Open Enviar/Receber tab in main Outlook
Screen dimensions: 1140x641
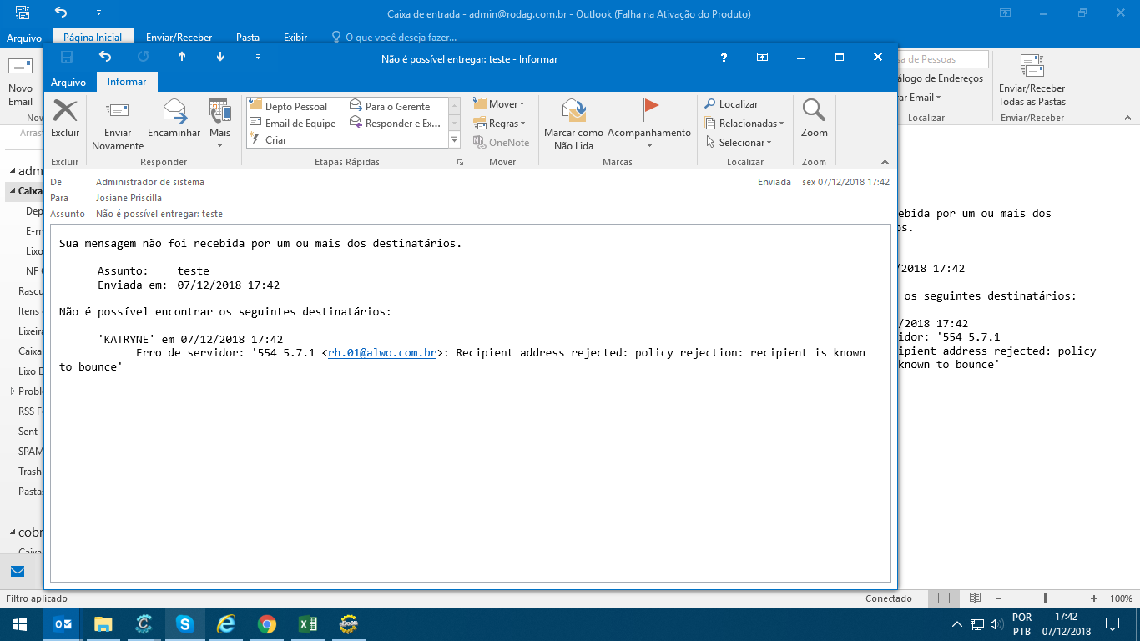[x=179, y=37]
